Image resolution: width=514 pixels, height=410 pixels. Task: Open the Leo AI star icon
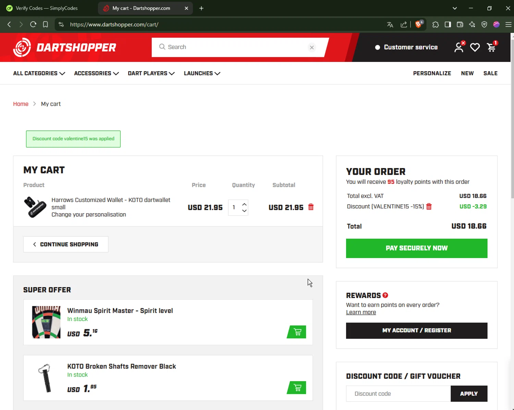coord(472,24)
